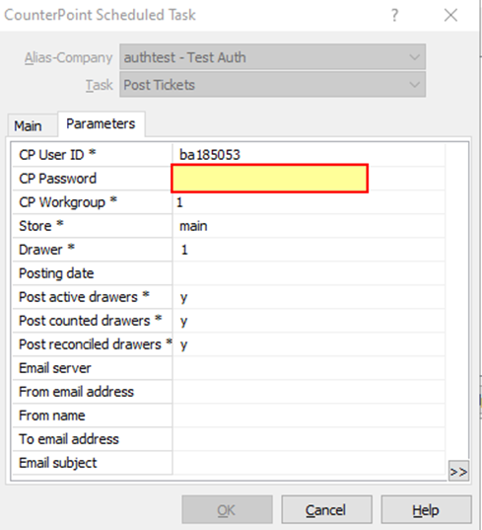482x530 pixels.
Task: Click the From name value field
Action: 309,416
